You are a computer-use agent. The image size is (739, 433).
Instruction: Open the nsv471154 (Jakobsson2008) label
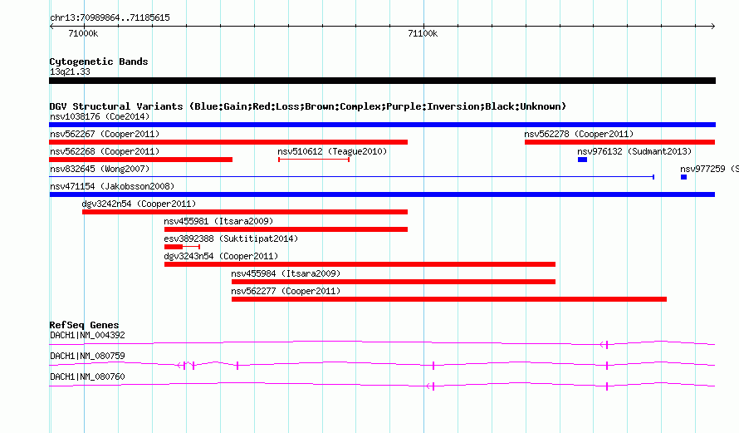coord(112,186)
